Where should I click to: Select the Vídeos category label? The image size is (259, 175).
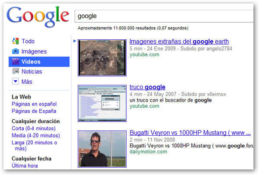coord(31,62)
